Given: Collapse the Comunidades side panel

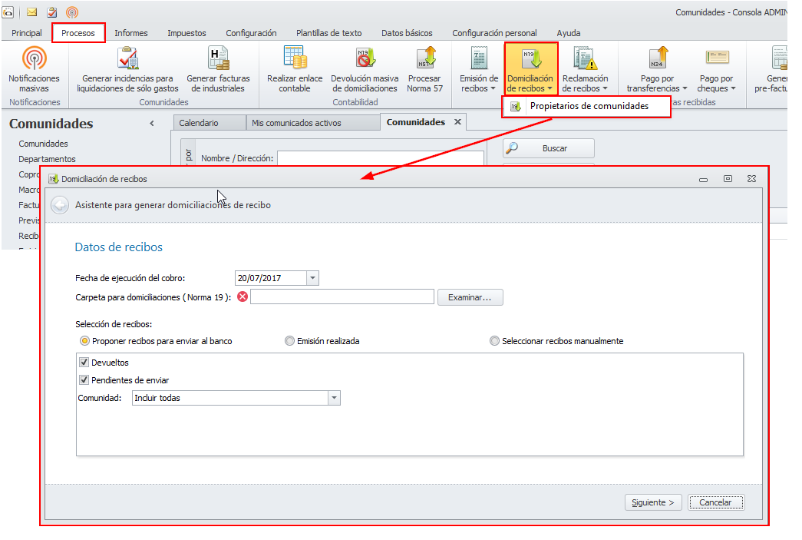Looking at the screenshot, I should coord(152,124).
